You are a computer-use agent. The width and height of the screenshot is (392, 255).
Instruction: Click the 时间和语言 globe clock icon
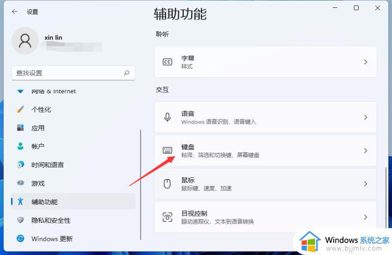click(21, 165)
